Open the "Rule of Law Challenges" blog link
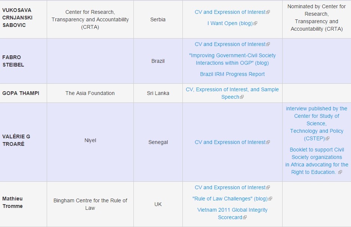Screen dimensions: 351x227 click(230, 199)
